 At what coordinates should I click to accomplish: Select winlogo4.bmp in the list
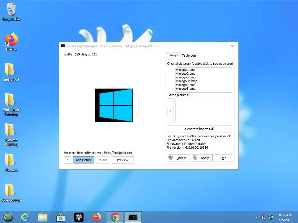point(186,85)
